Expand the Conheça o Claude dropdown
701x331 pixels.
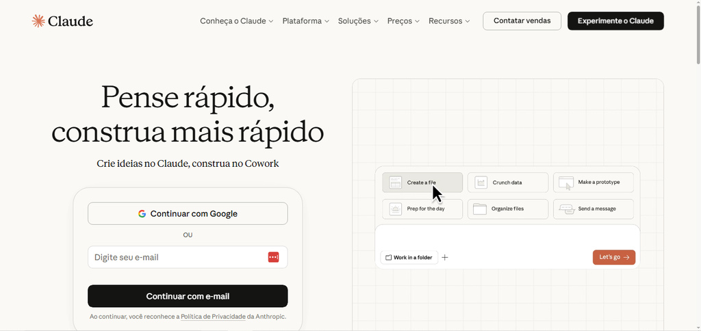236,21
